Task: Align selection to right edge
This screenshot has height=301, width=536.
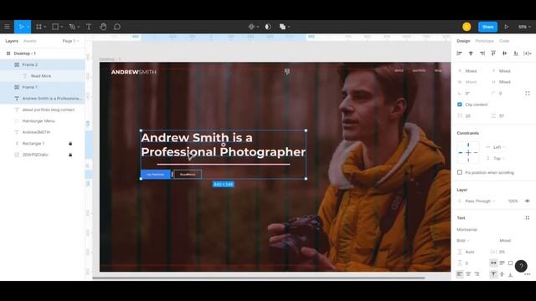Action: (x=482, y=54)
